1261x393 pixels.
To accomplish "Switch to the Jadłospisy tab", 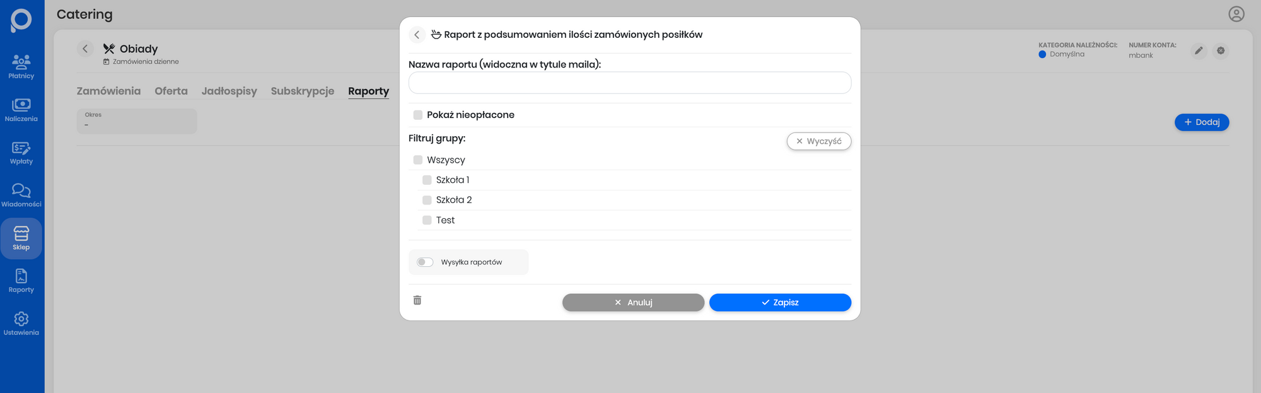I will [229, 91].
